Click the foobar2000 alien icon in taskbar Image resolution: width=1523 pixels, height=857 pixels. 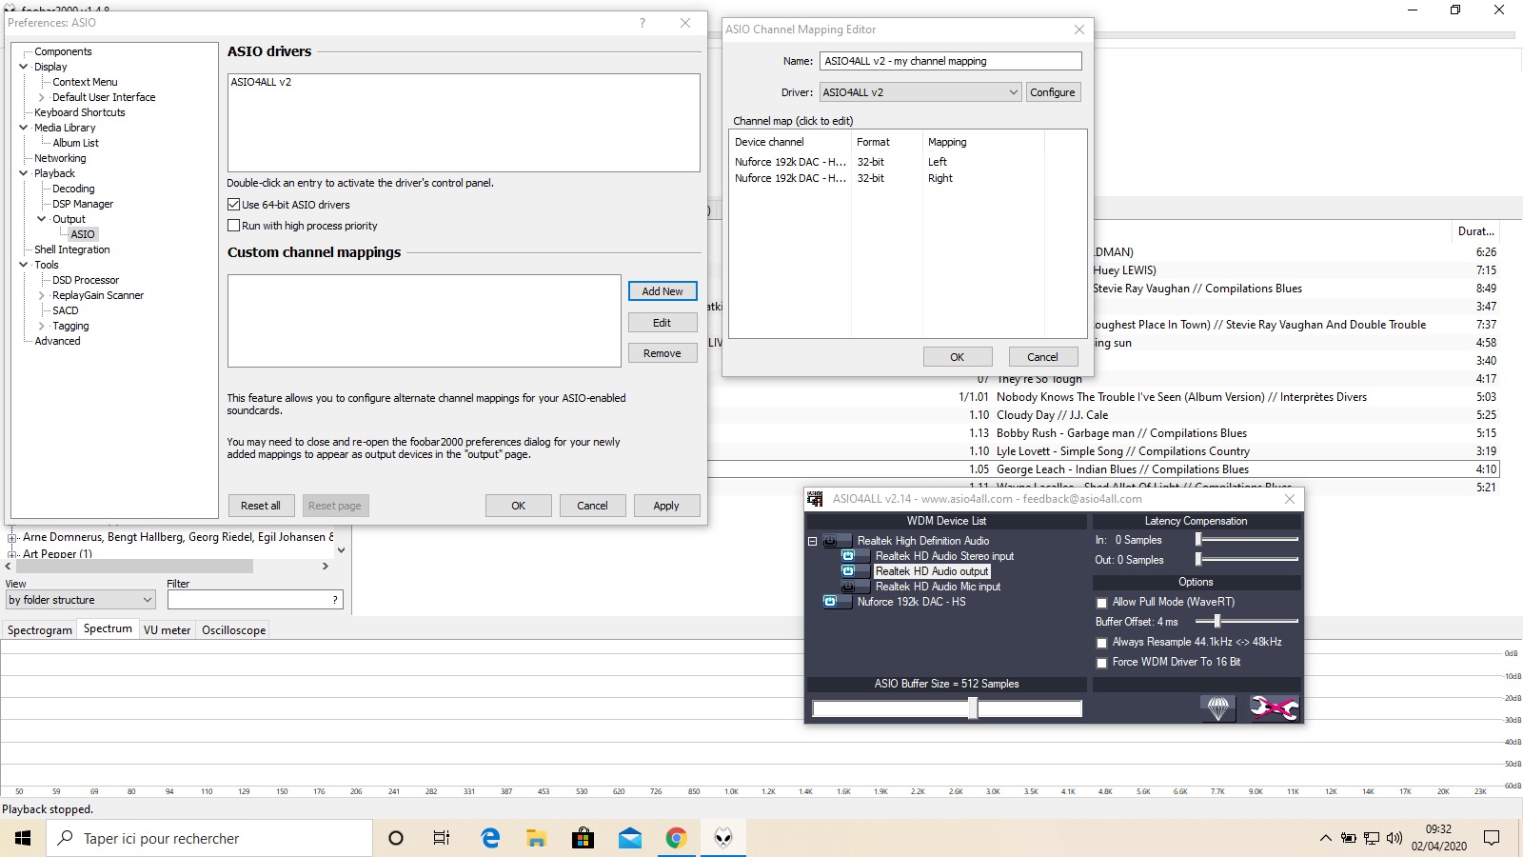723,838
